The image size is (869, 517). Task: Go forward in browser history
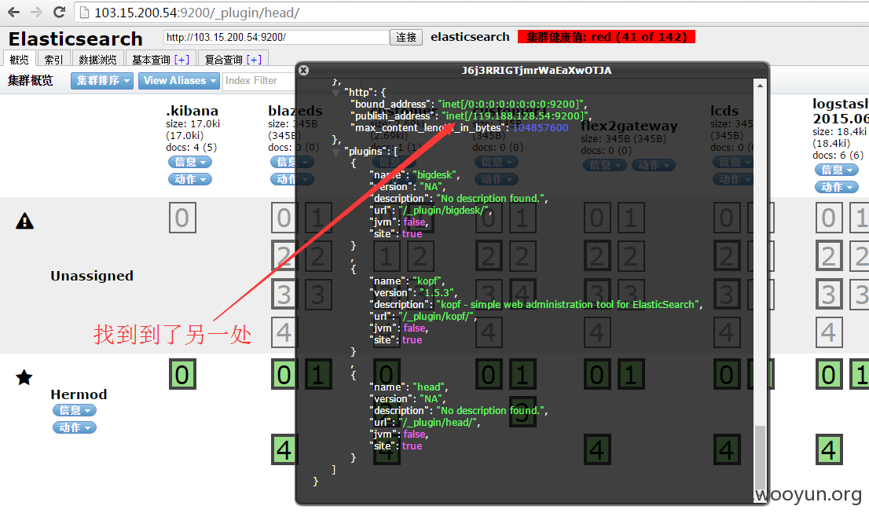click(x=37, y=13)
